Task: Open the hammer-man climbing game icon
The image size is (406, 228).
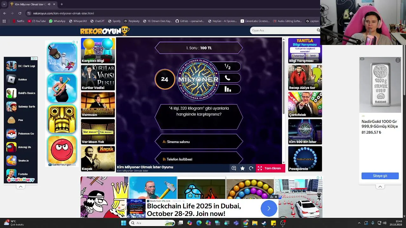Action: click(x=62, y=88)
